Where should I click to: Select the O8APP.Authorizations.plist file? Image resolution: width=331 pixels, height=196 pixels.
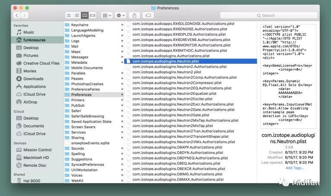190,147
